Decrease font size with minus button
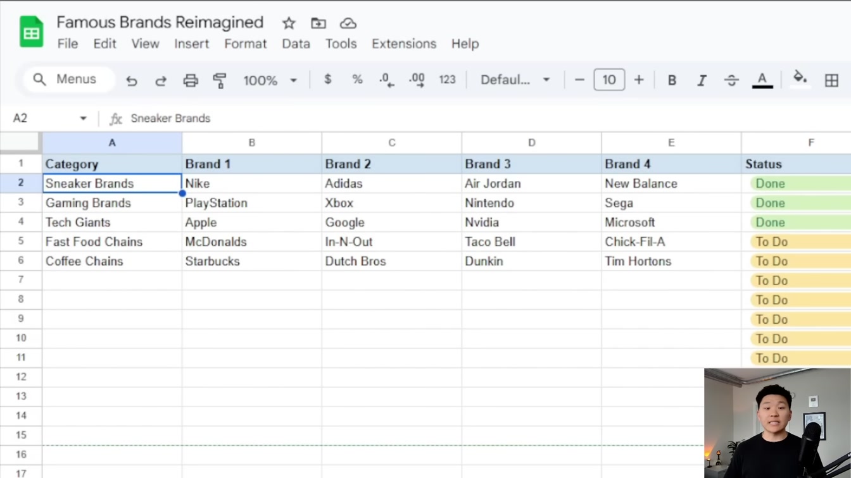The width and height of the screenshot is (851, 478). click(579, 80)
